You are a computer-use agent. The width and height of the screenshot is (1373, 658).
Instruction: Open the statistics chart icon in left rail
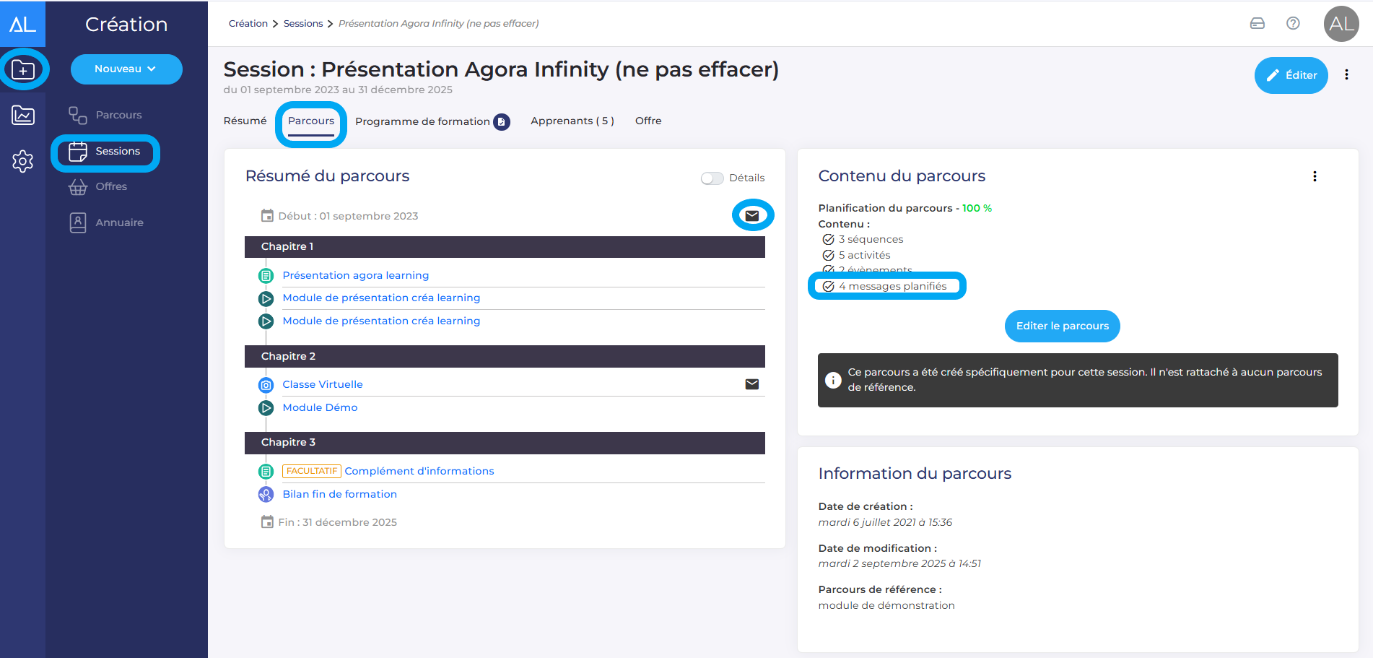[x=23, y=115]
